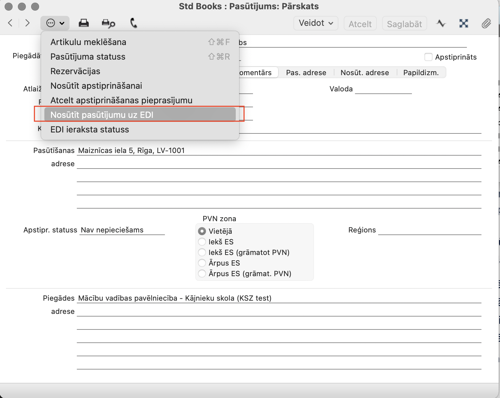The image size is (500, 398).
Task: Click the phone call icon
Action: pyautogui.click(x=133, y=23)
